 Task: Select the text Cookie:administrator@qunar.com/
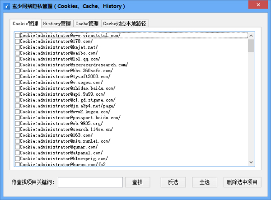coord(59,147)
